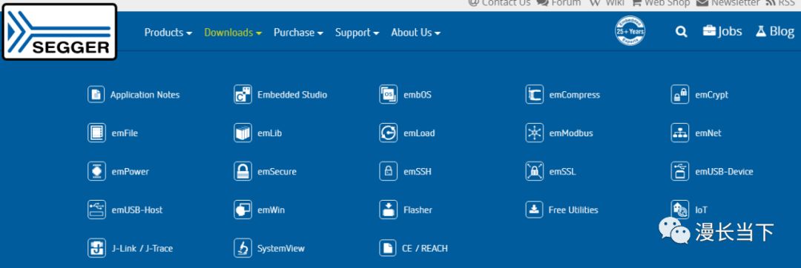This screenshot has width=801, height=268.
Task: Open the emLib text link
Action: point(270,133)
